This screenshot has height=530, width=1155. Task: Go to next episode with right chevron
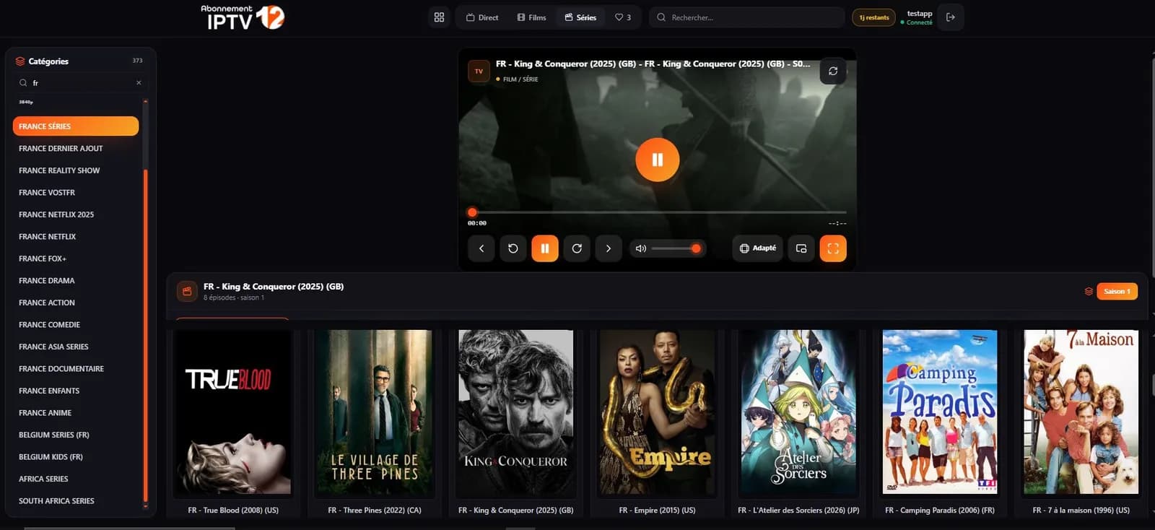609,248
